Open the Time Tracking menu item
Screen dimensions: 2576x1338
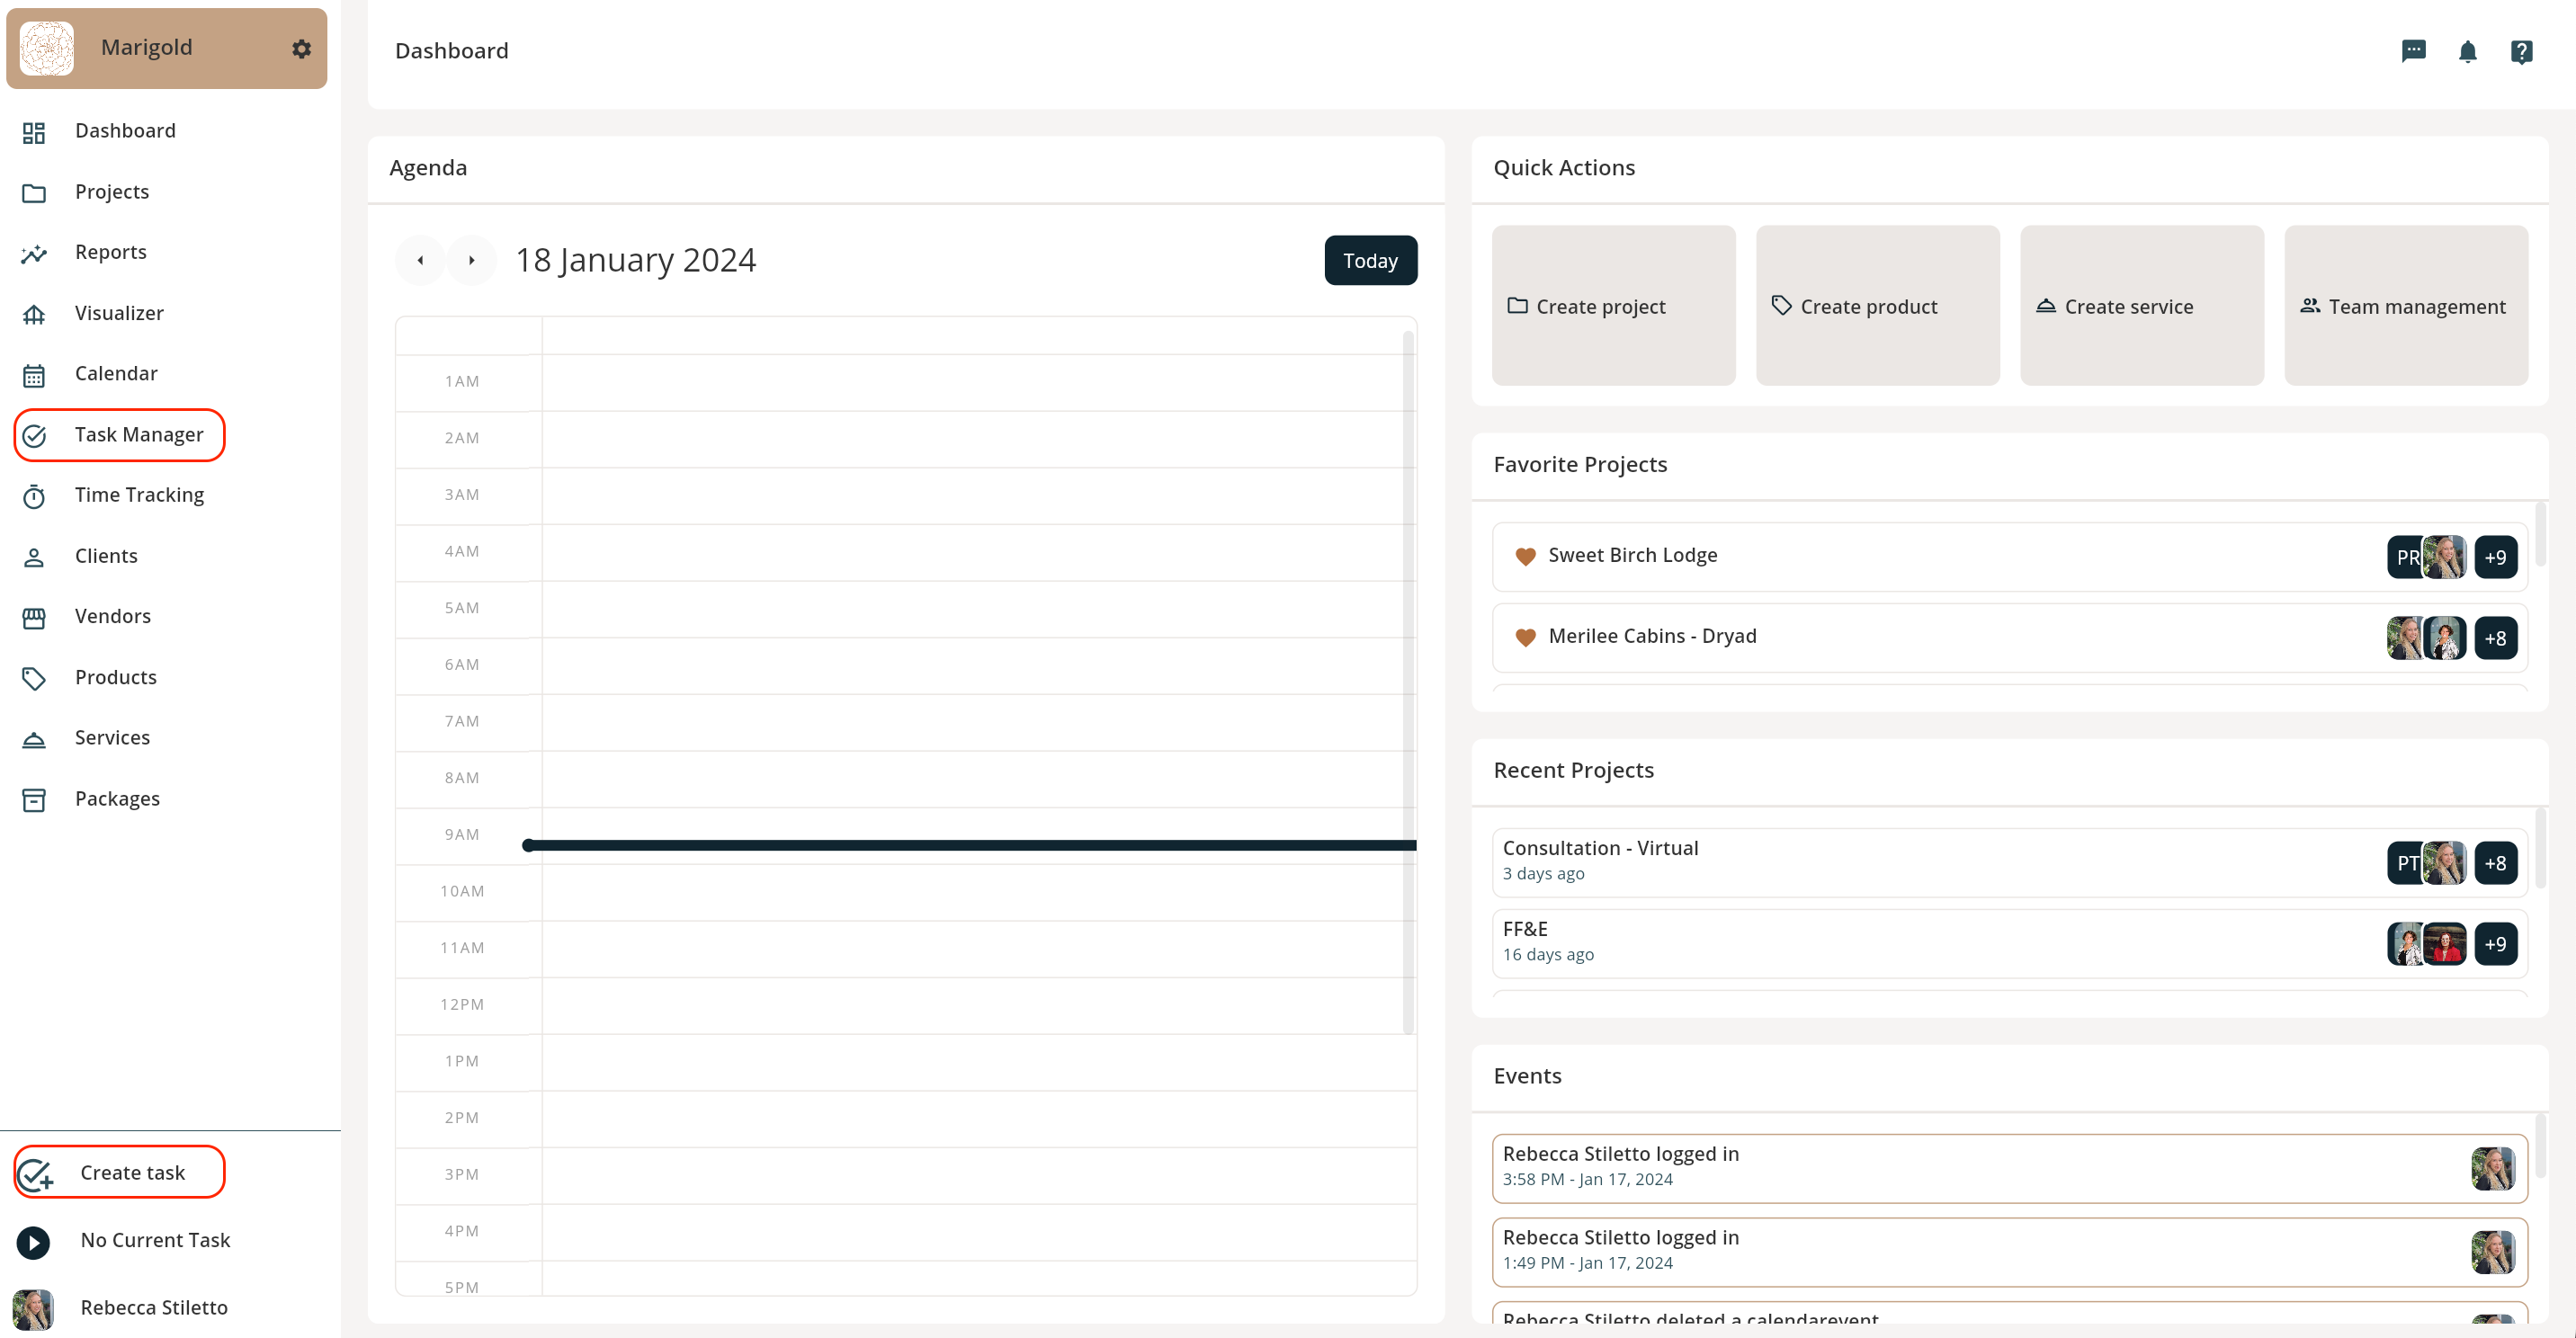click(139, 495)
